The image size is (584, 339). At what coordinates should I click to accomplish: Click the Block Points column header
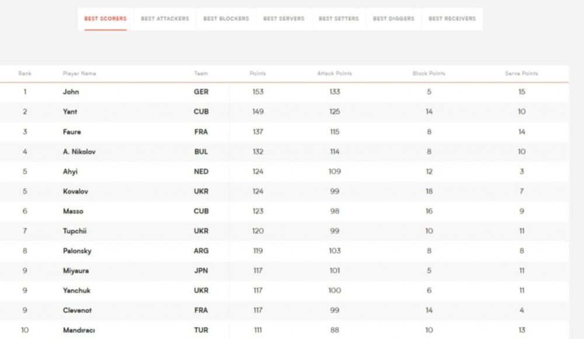coord(429,74)
